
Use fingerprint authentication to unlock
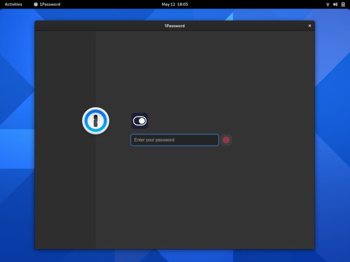tap(226, 140)
